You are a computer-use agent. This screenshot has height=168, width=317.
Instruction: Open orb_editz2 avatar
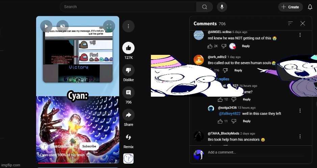pyautogui.click(x=199, y=60)
